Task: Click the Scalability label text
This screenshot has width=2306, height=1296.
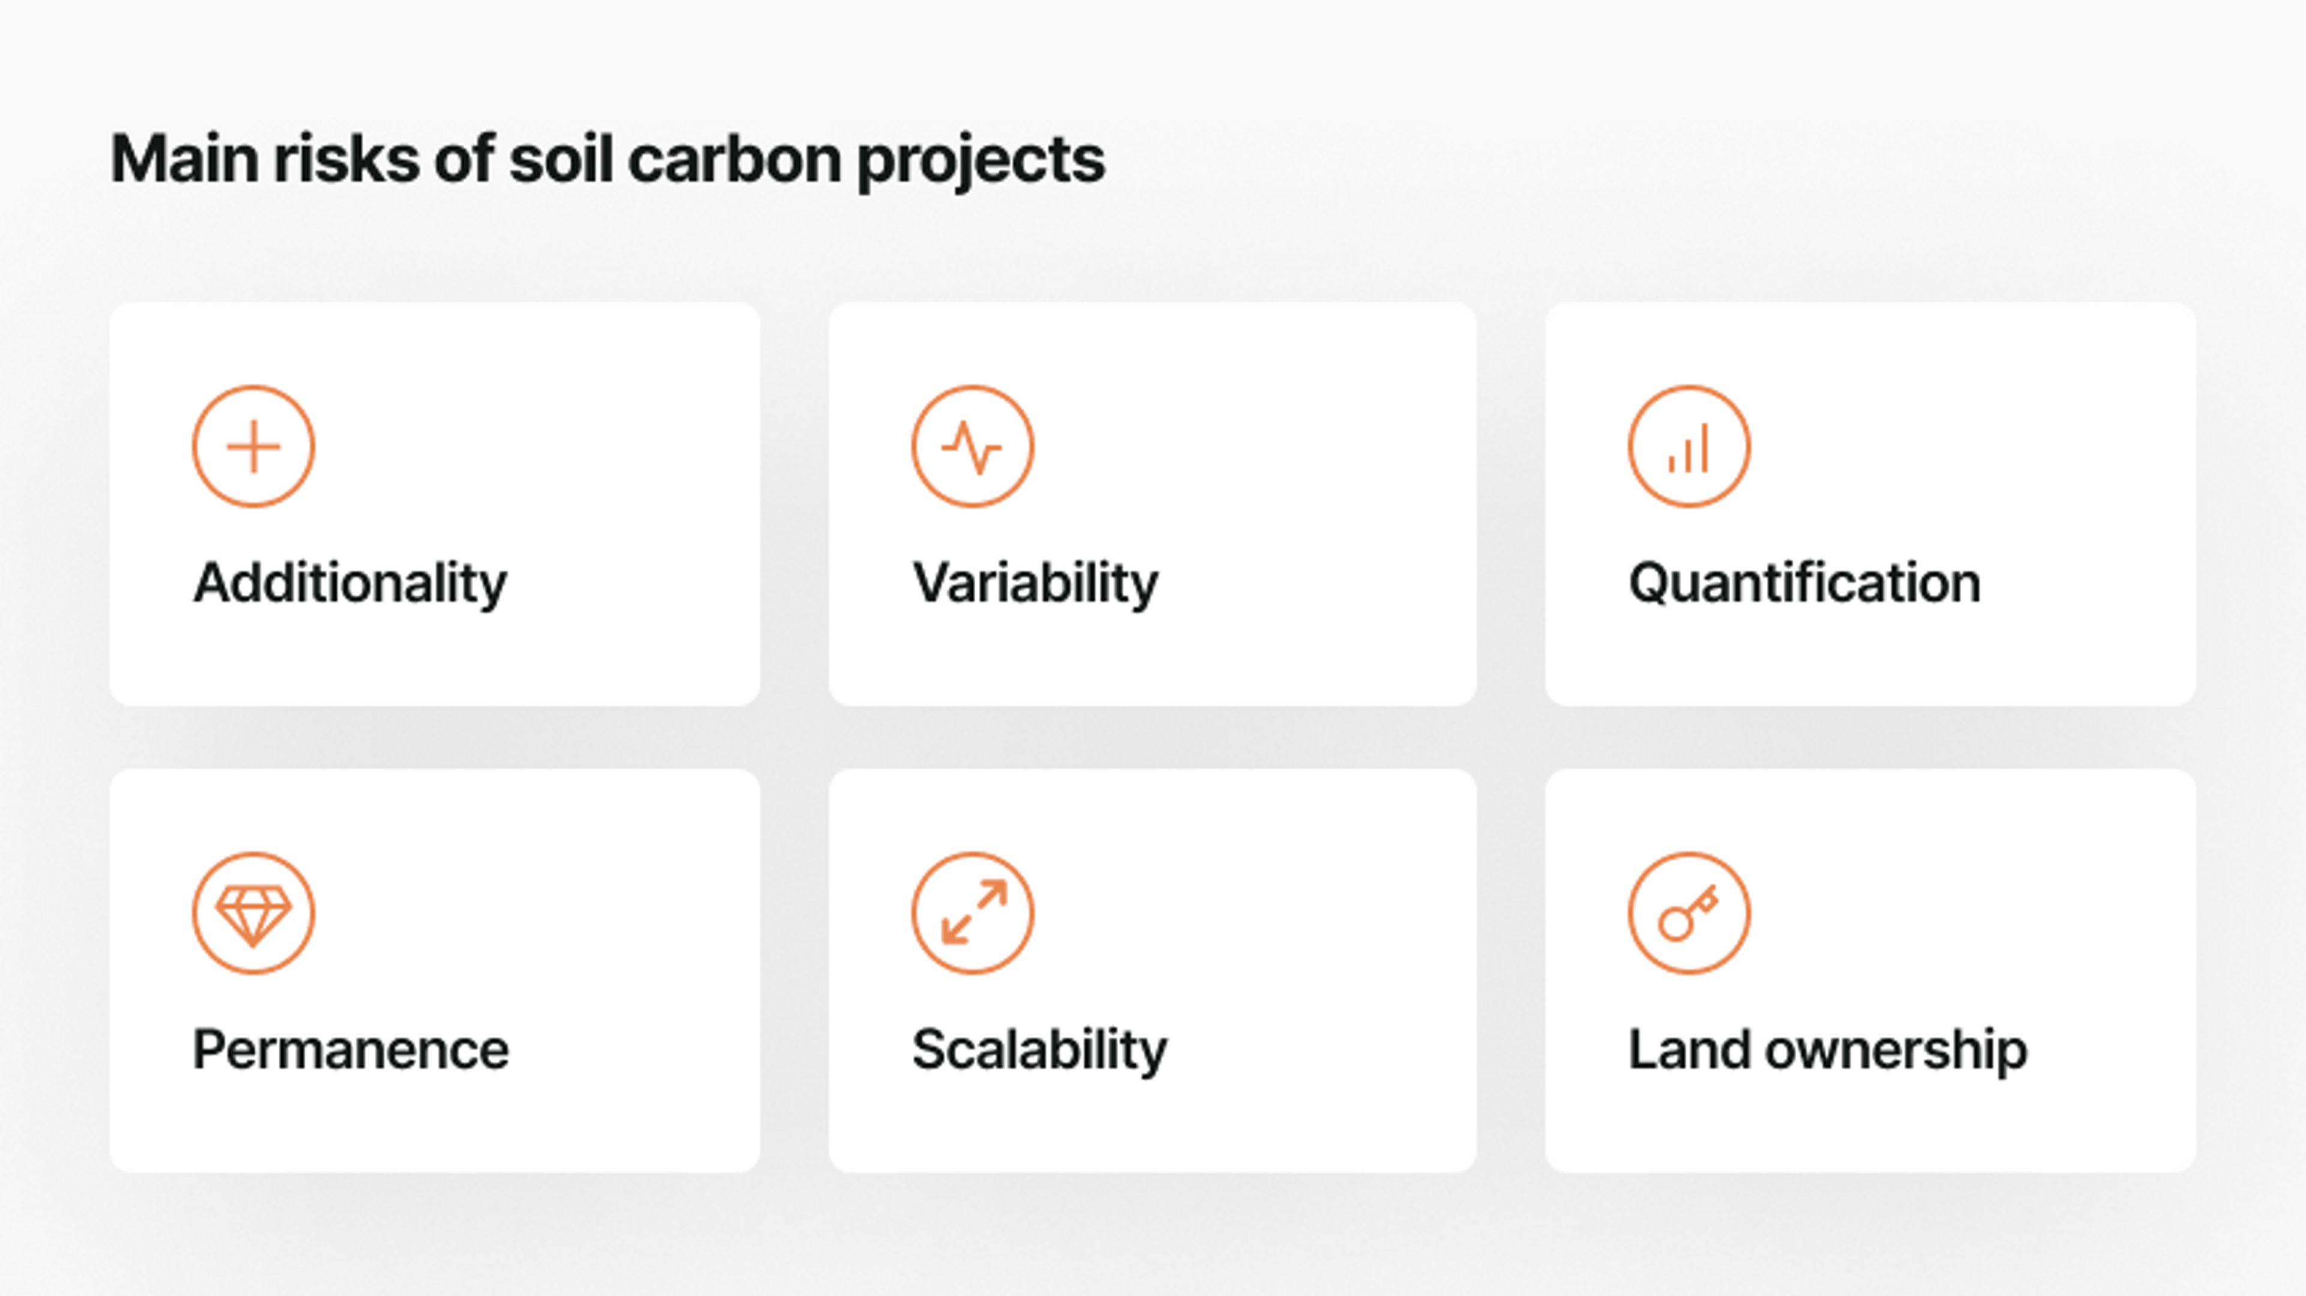Action: [x=1040, y=1050]
